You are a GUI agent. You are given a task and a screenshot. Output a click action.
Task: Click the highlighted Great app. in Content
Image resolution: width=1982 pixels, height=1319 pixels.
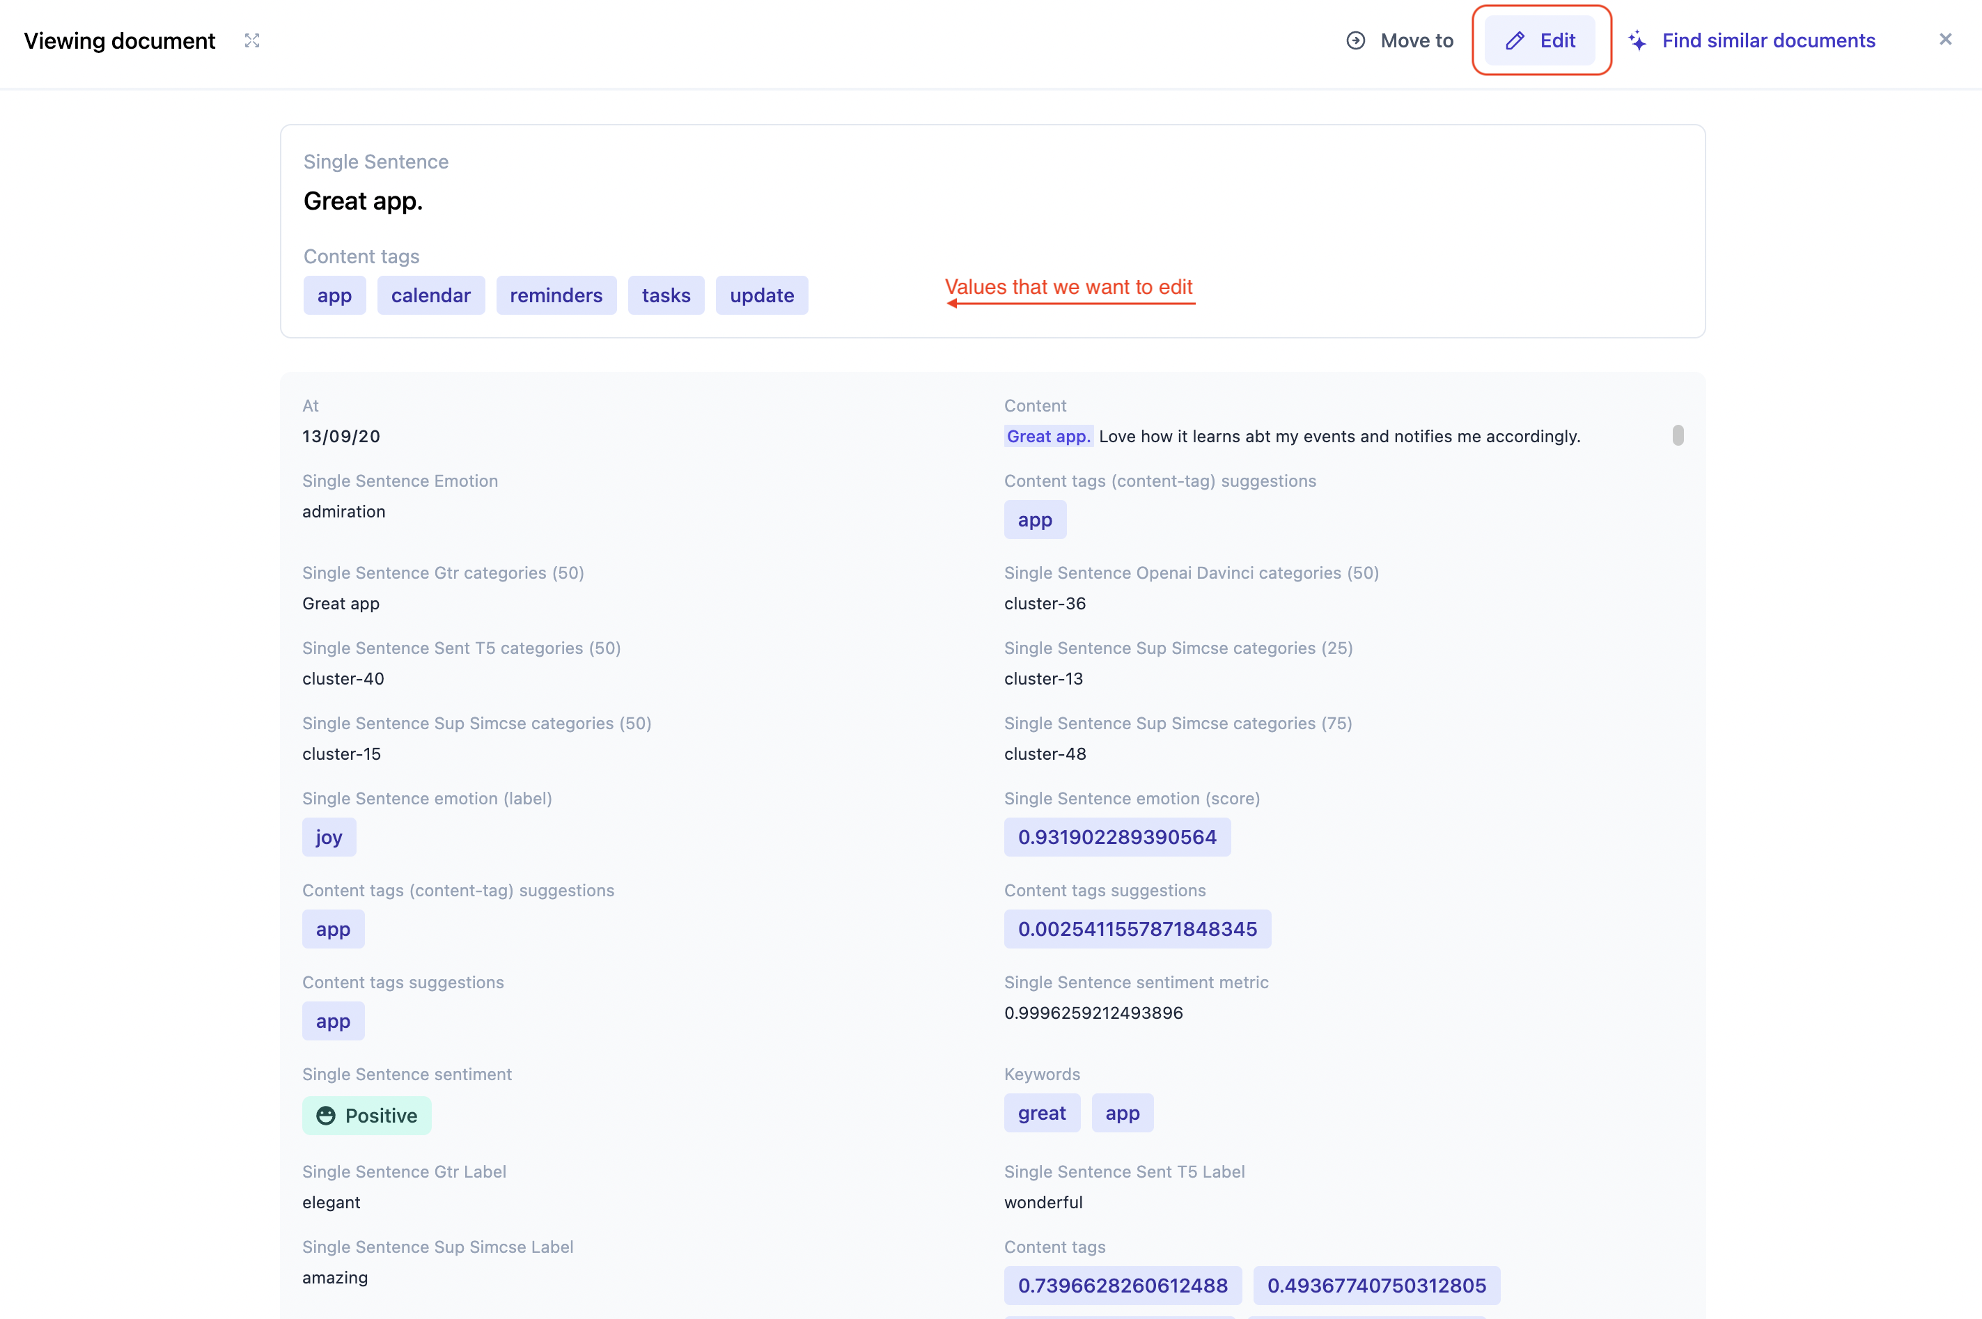[1048, 436]
